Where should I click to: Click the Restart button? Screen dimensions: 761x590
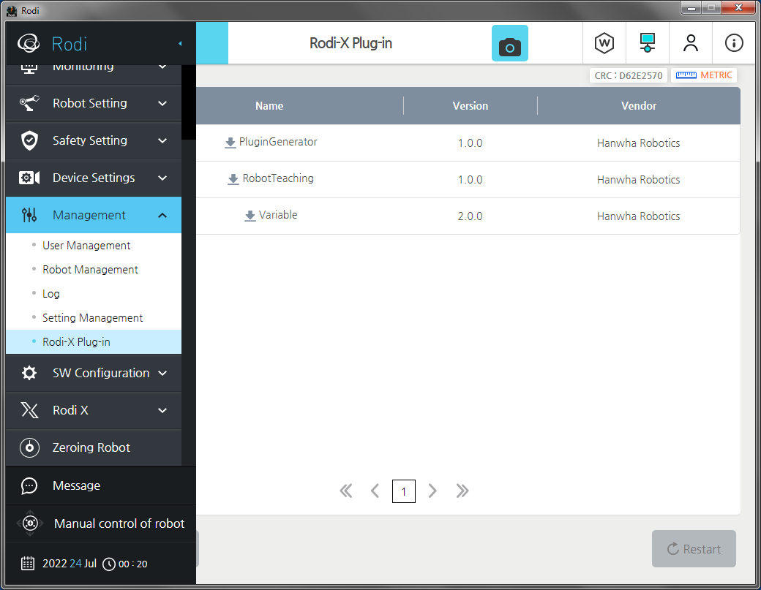tap(693, 549)
